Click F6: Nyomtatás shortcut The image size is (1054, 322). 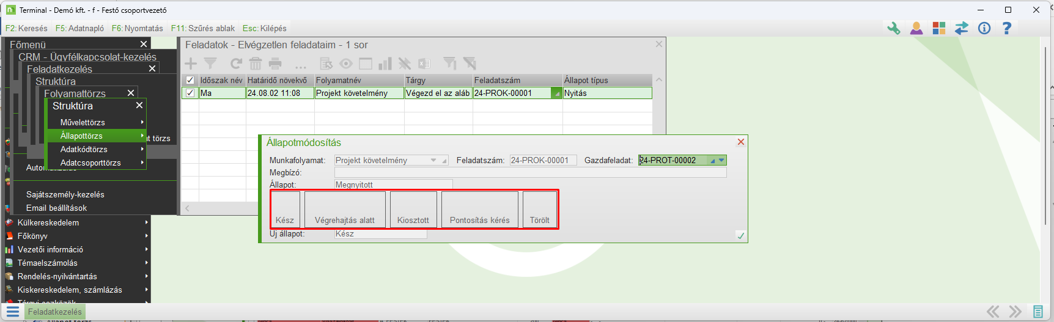pos(138,28)
